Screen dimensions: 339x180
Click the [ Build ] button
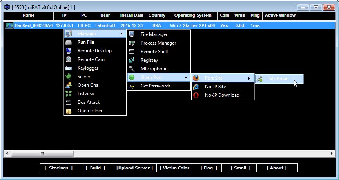click(x=95, y=168)
